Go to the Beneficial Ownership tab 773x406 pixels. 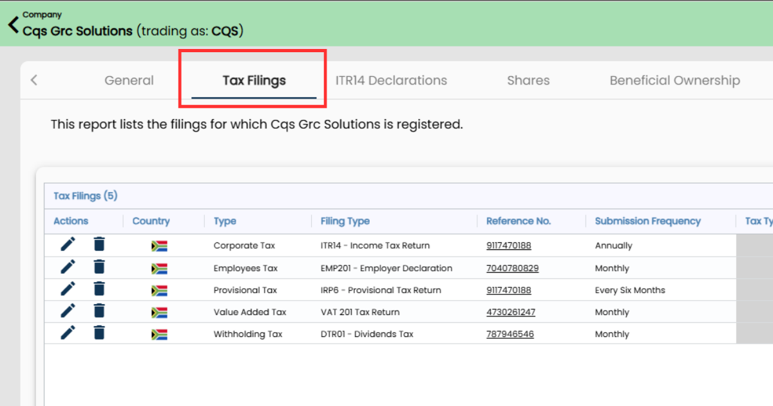tap(674, 81)
